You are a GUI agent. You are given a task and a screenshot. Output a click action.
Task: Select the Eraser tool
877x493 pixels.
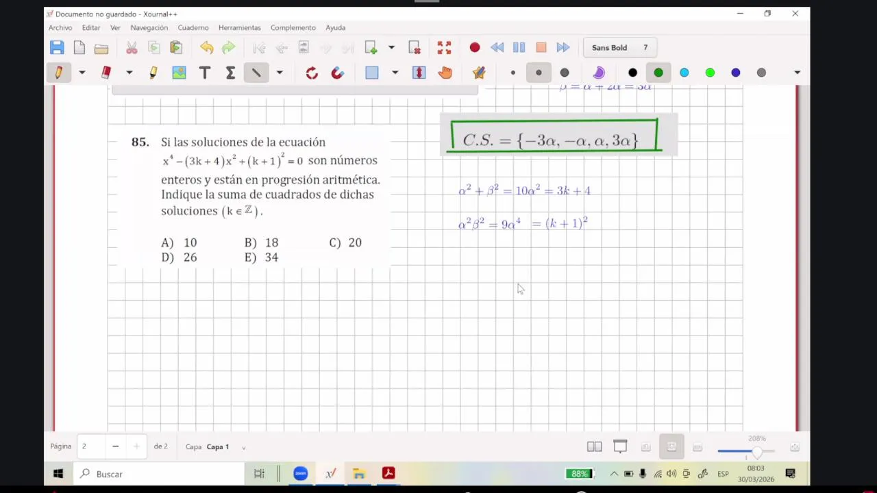[106, 73]
